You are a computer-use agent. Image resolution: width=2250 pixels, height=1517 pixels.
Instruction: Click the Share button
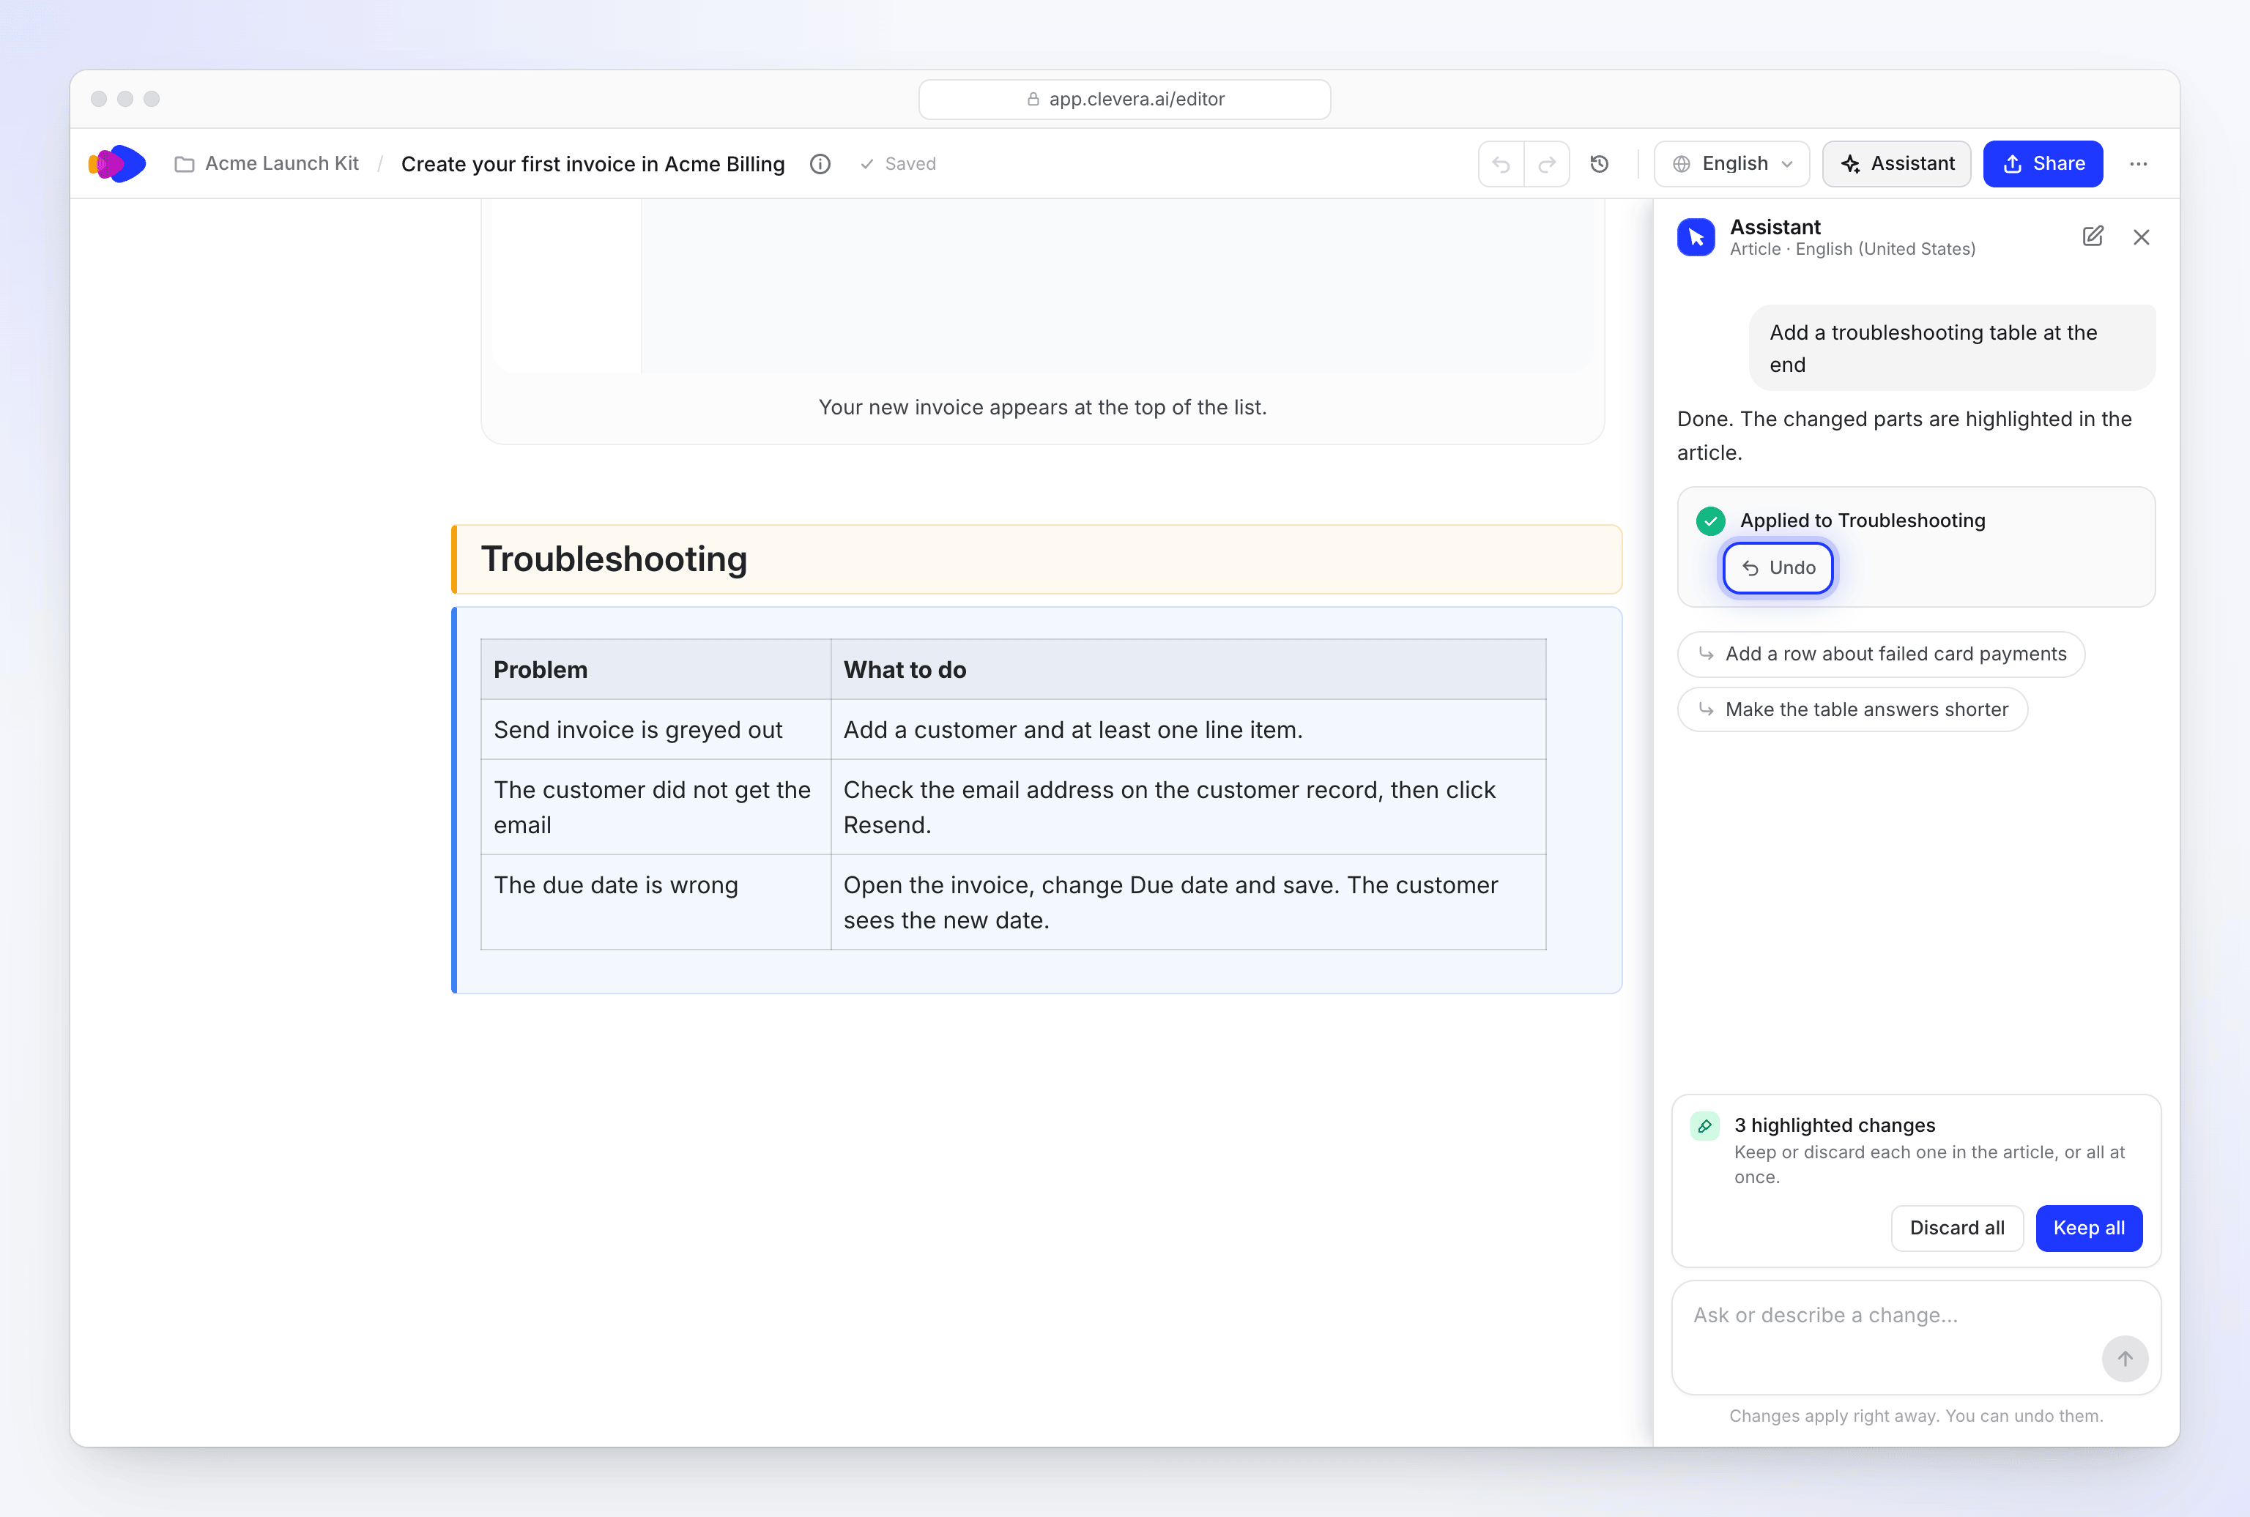point(2043,163)
